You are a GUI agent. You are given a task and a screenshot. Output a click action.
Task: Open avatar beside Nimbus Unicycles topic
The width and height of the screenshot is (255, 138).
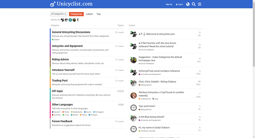click(x=133, y=96)
